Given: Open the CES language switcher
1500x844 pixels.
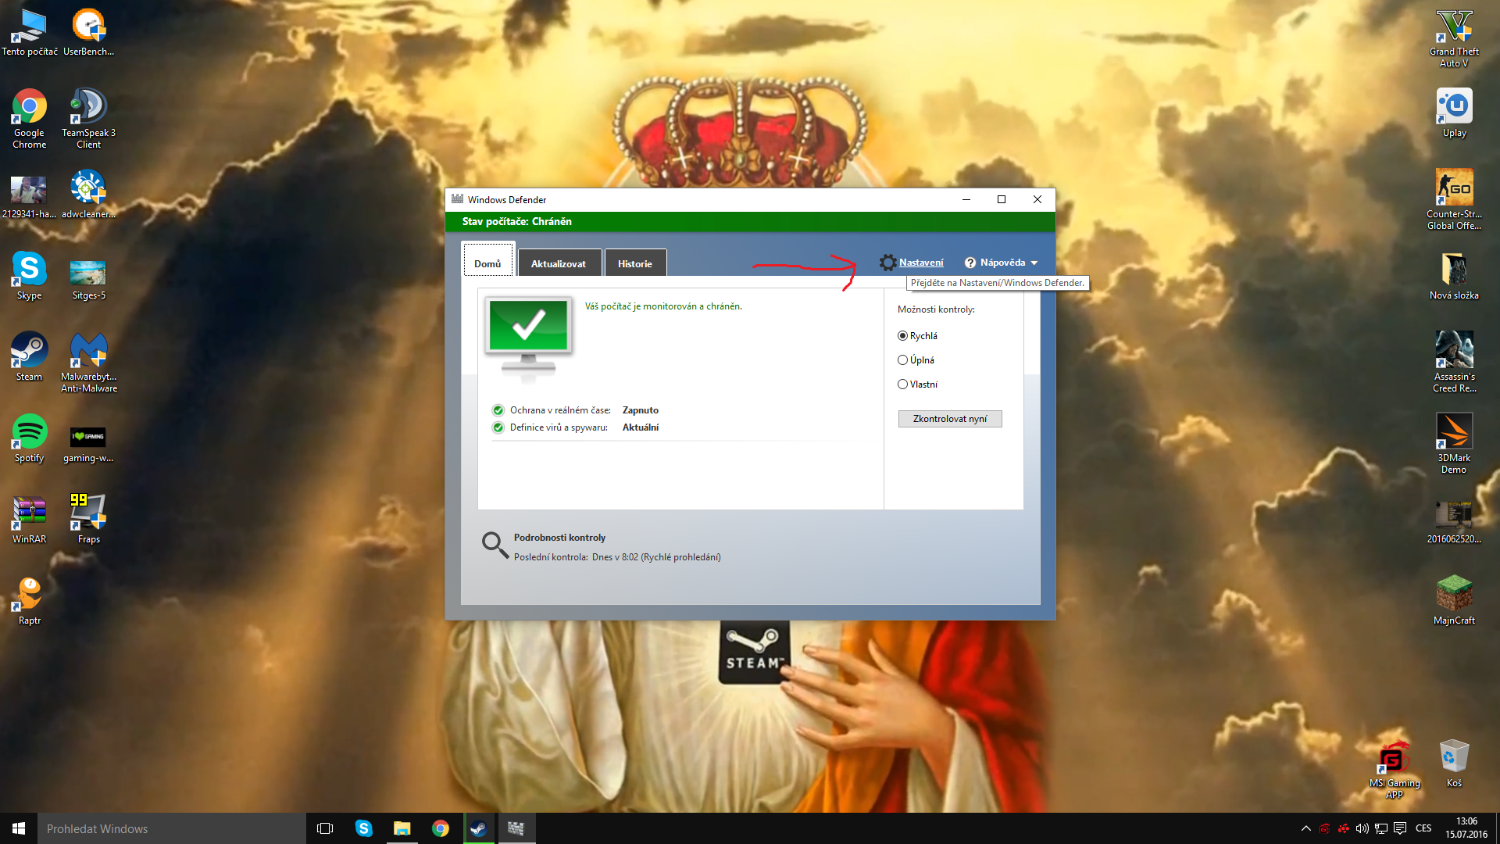Looking at the screenshot, I should [x=1423, y=828].
